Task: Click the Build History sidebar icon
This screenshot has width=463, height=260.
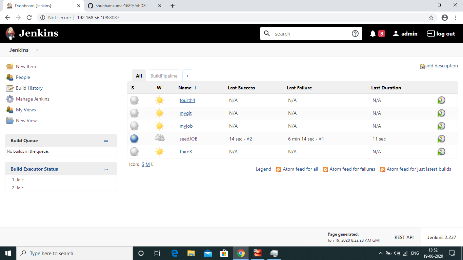Action: (9, 88)
